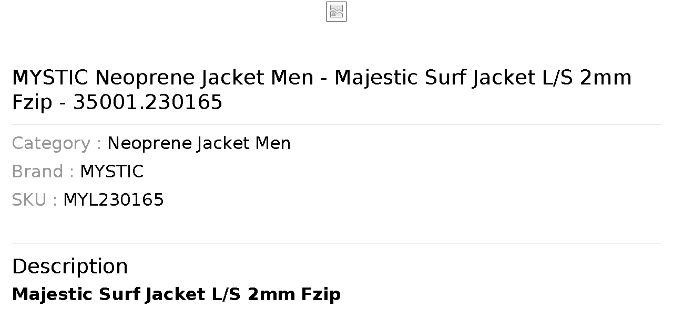Viewport: 673px width, 319px height.
Task: Click the broken product image placeholder icon
Action: [x=336, y=12]
